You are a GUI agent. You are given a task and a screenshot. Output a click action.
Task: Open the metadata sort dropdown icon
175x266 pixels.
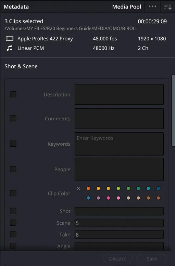coord(167,7)
